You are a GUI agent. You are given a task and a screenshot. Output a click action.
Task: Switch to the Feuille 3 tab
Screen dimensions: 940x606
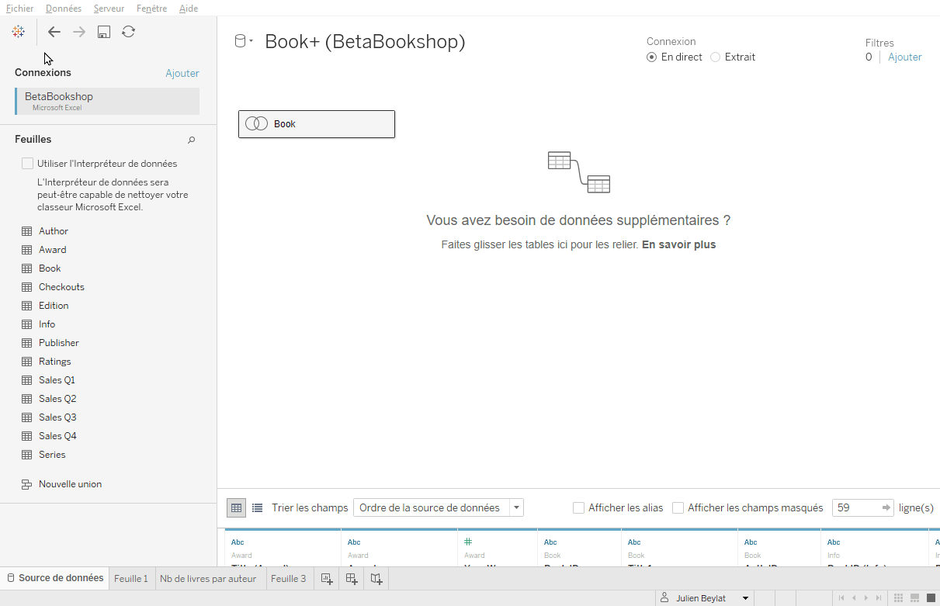point(288,578)
